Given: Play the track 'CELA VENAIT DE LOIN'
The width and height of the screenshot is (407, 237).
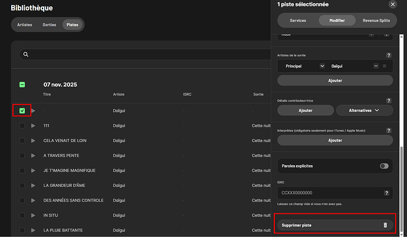Looking at the screenshot, I should (x=34, y=140).
